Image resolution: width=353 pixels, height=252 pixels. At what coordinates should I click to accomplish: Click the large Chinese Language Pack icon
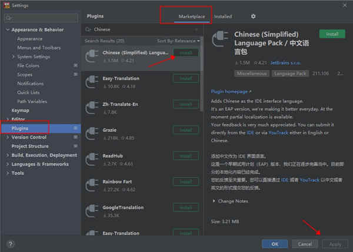click(221, 39)
